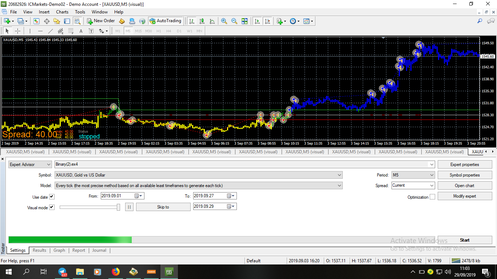This screenshot has height=279, width=497.
Task: Toggle chart shift icon
Action: click(267, 21)
